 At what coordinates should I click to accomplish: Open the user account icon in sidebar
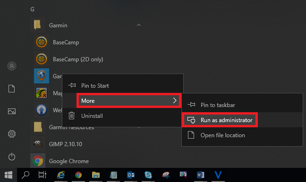[12, 66]
